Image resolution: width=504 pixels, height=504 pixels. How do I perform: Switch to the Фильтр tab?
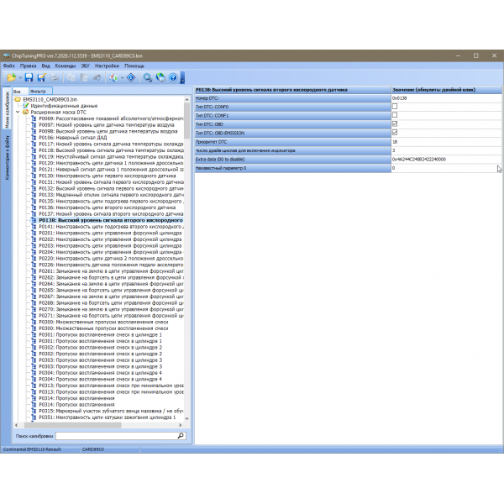pos(38,90)
